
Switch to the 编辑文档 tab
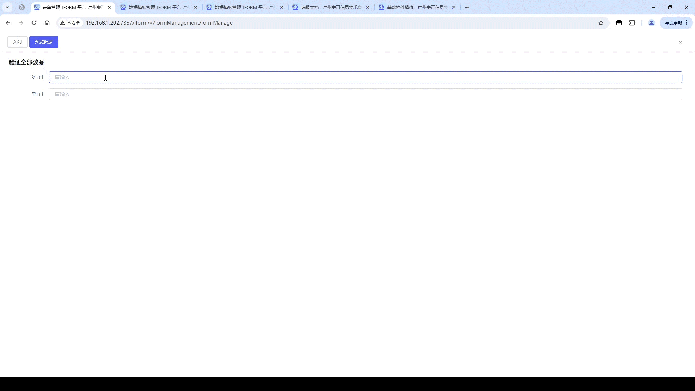coord(330,7)
